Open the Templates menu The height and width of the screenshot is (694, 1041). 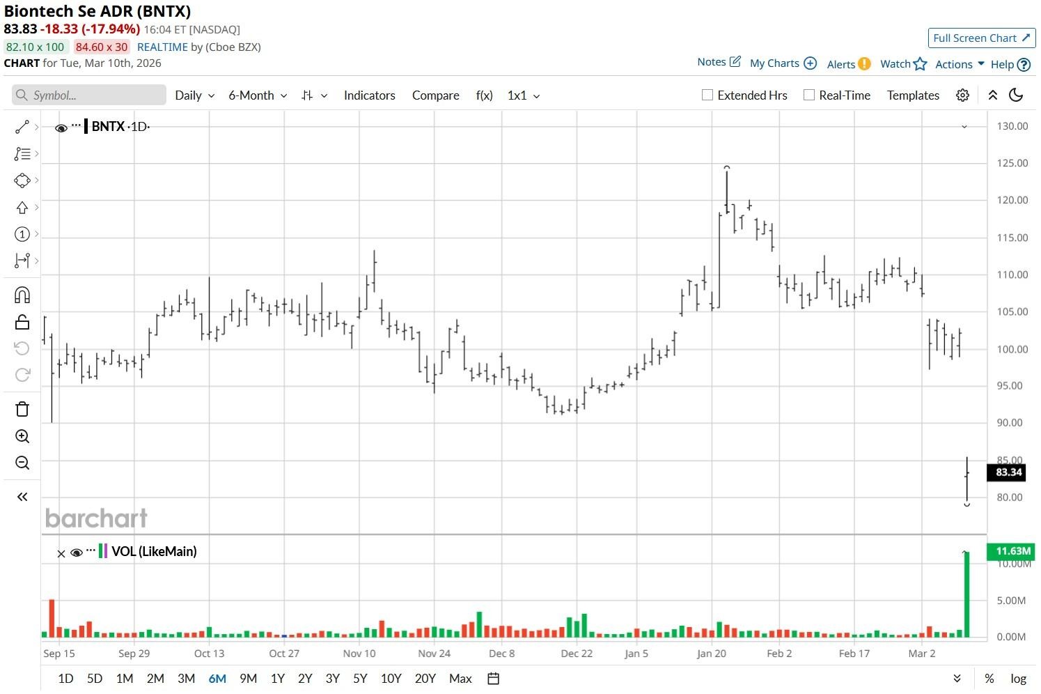pos(913,95)
